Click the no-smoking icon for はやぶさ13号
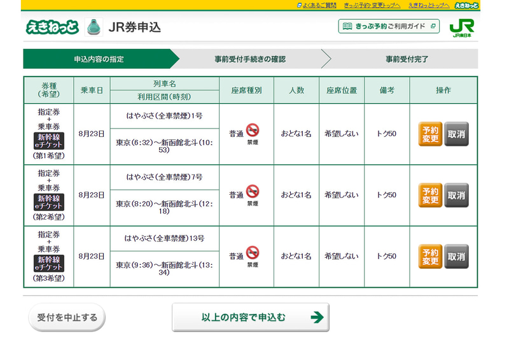 pyautogui.click(x=252, y=253)
